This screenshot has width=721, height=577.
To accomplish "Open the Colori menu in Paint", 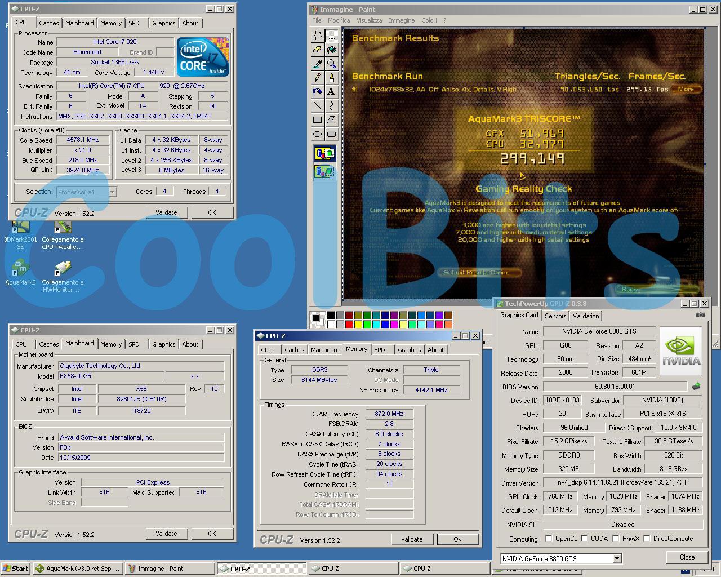I will tap(429, 20).
